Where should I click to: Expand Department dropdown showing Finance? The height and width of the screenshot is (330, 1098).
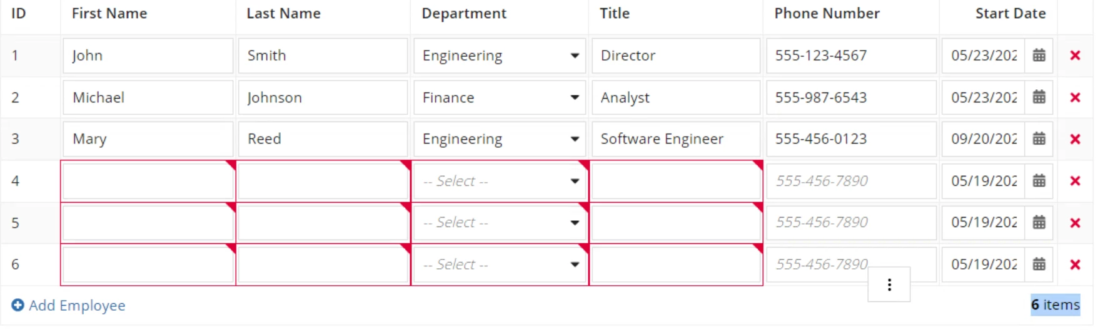[499, 97]
